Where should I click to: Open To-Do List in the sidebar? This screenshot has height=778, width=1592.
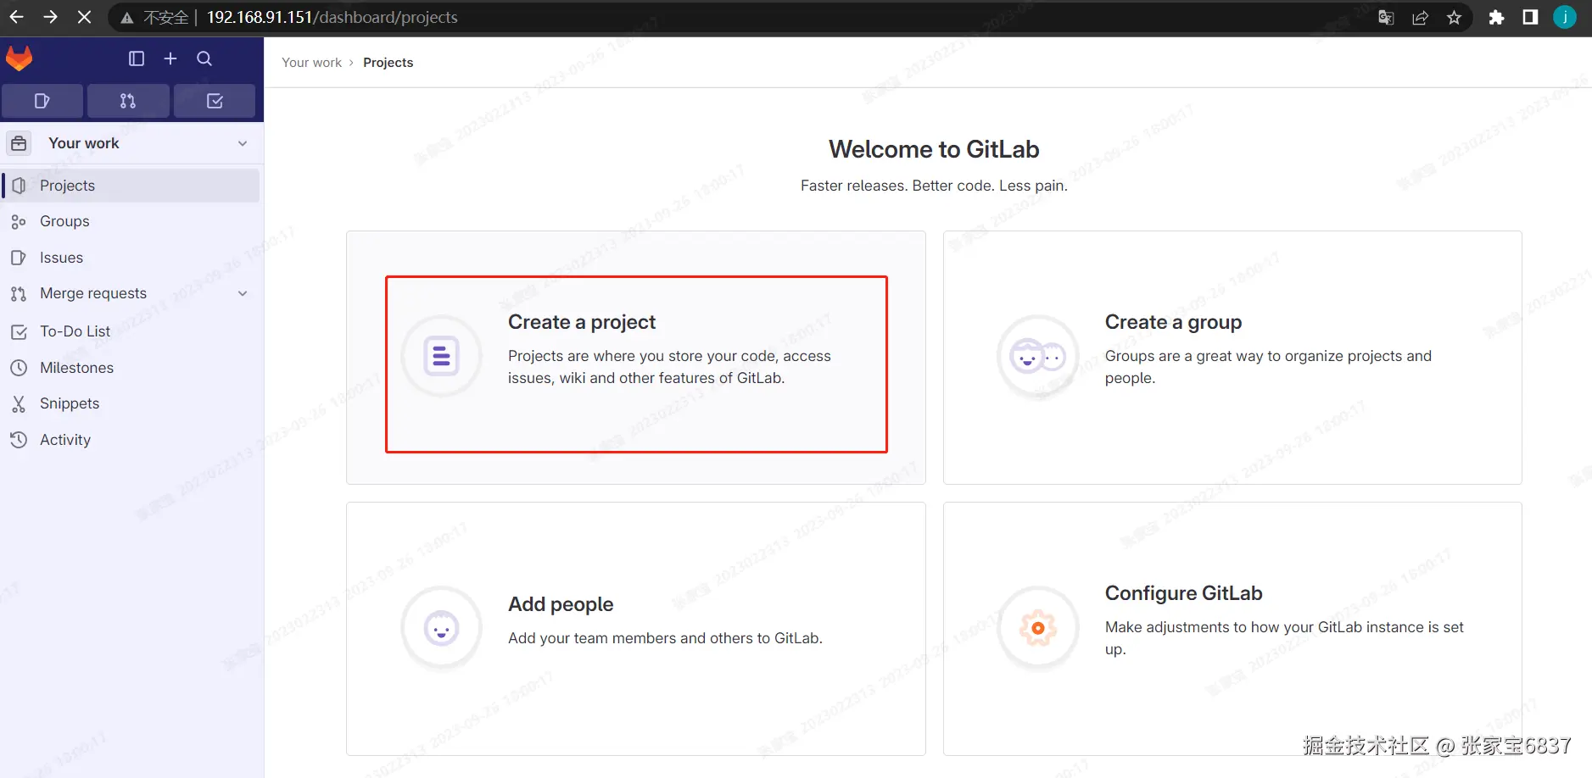pyautogui.click(x=131, y=331)
